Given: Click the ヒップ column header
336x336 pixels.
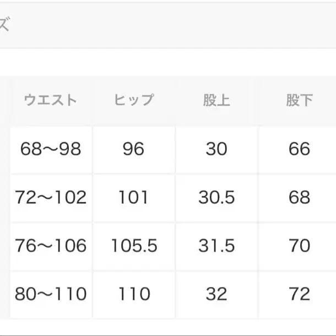Looking at the screenshot, I should [x=134, y=101].
